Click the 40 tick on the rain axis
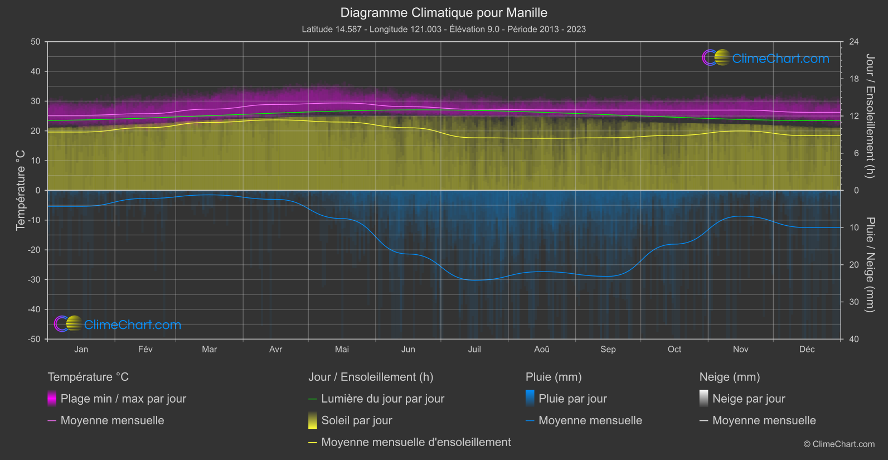This screenshot has height=460, width=888. pos(854,339)
